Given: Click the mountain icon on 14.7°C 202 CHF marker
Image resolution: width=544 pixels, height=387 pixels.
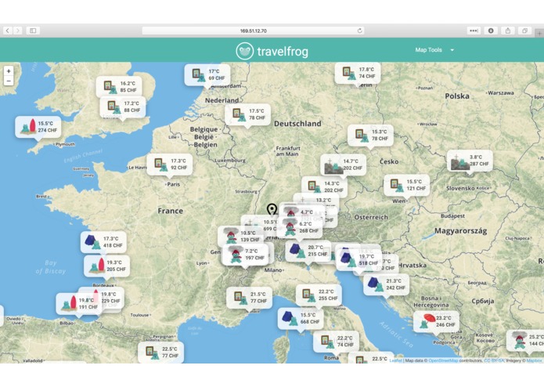Looking at the screenshot, I should (x=333, y=166).
